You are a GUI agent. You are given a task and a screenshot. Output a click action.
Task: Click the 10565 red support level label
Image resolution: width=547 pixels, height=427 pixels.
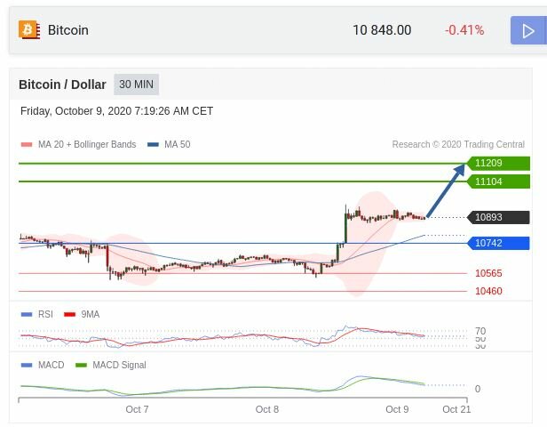[488, 273]
